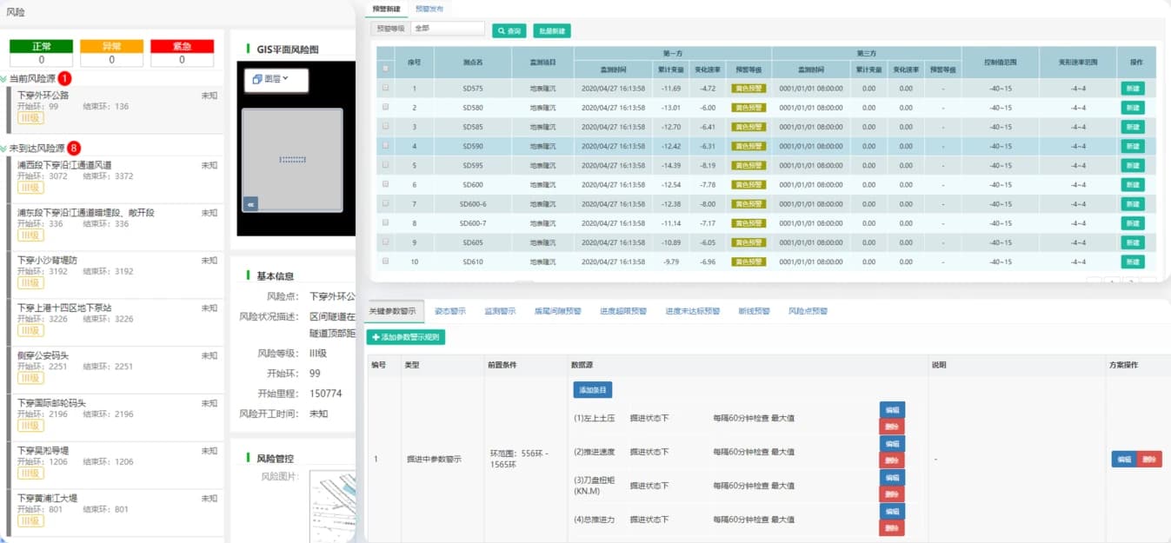This screenshot has width=1171, height=543.
Task: Click 添加参数警示规则 add rule button
Action: [x=406, y=336]
